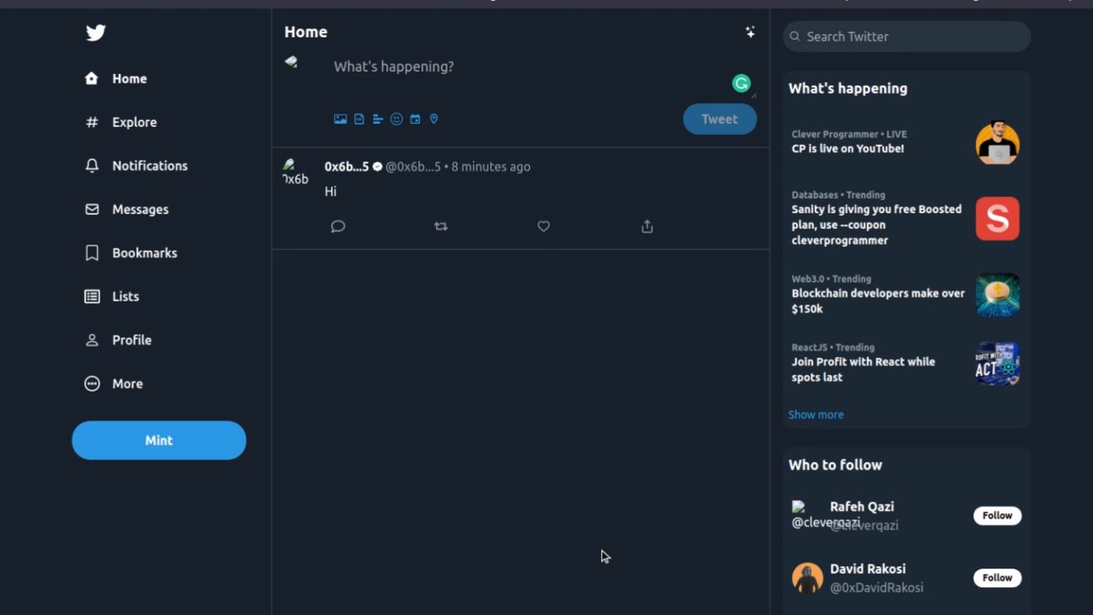Viewport: 1093px width, 615px height.
Task: Open 'CP is live on YouTube!' trend
Action: [848, 149]
